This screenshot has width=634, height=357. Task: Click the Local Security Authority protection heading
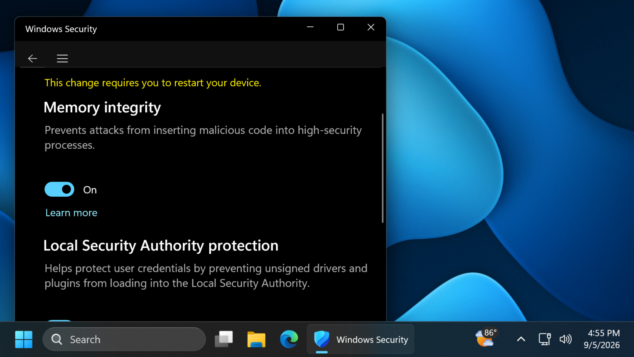pos(161,245)
